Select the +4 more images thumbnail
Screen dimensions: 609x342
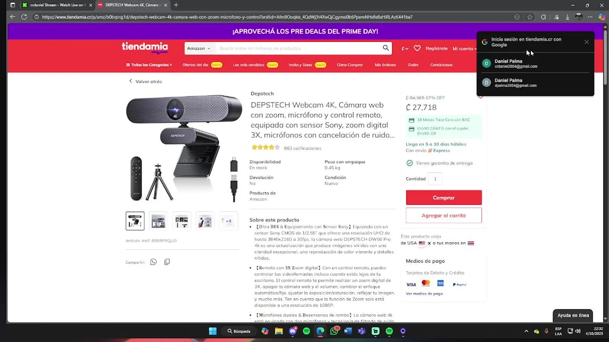click(x=228, y=221)
